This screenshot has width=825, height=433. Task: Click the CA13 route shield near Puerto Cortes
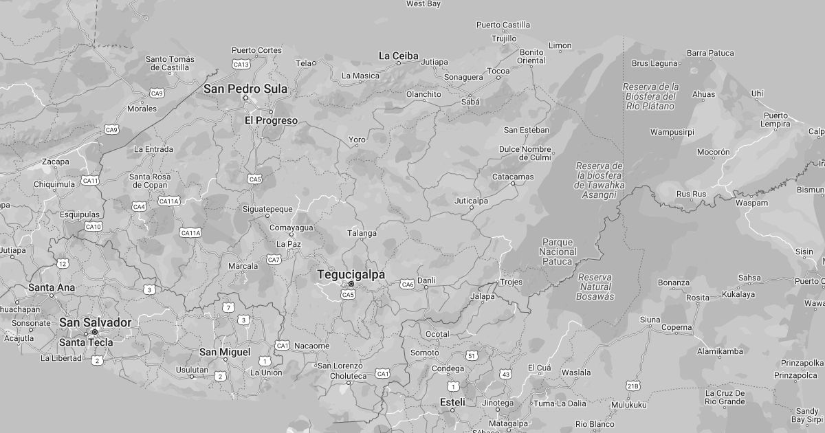(241, 64)
